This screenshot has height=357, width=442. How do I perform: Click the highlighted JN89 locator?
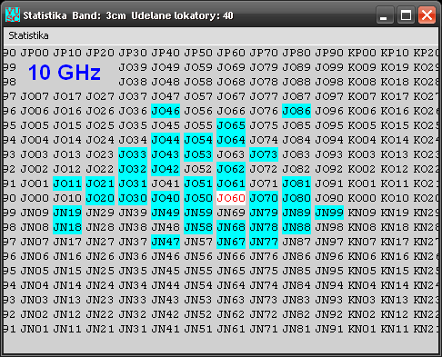click(296, 213)
